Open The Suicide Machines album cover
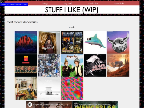 95,65
